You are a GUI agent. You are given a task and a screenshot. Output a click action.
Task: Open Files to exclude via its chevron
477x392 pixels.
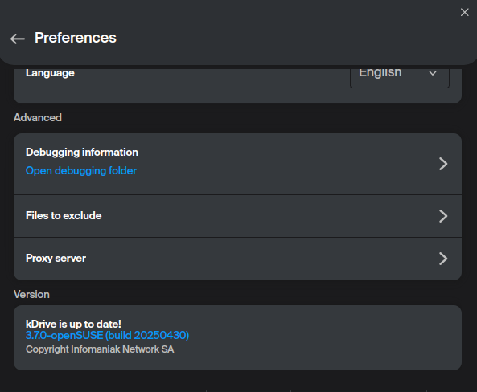tap(443, 216)
